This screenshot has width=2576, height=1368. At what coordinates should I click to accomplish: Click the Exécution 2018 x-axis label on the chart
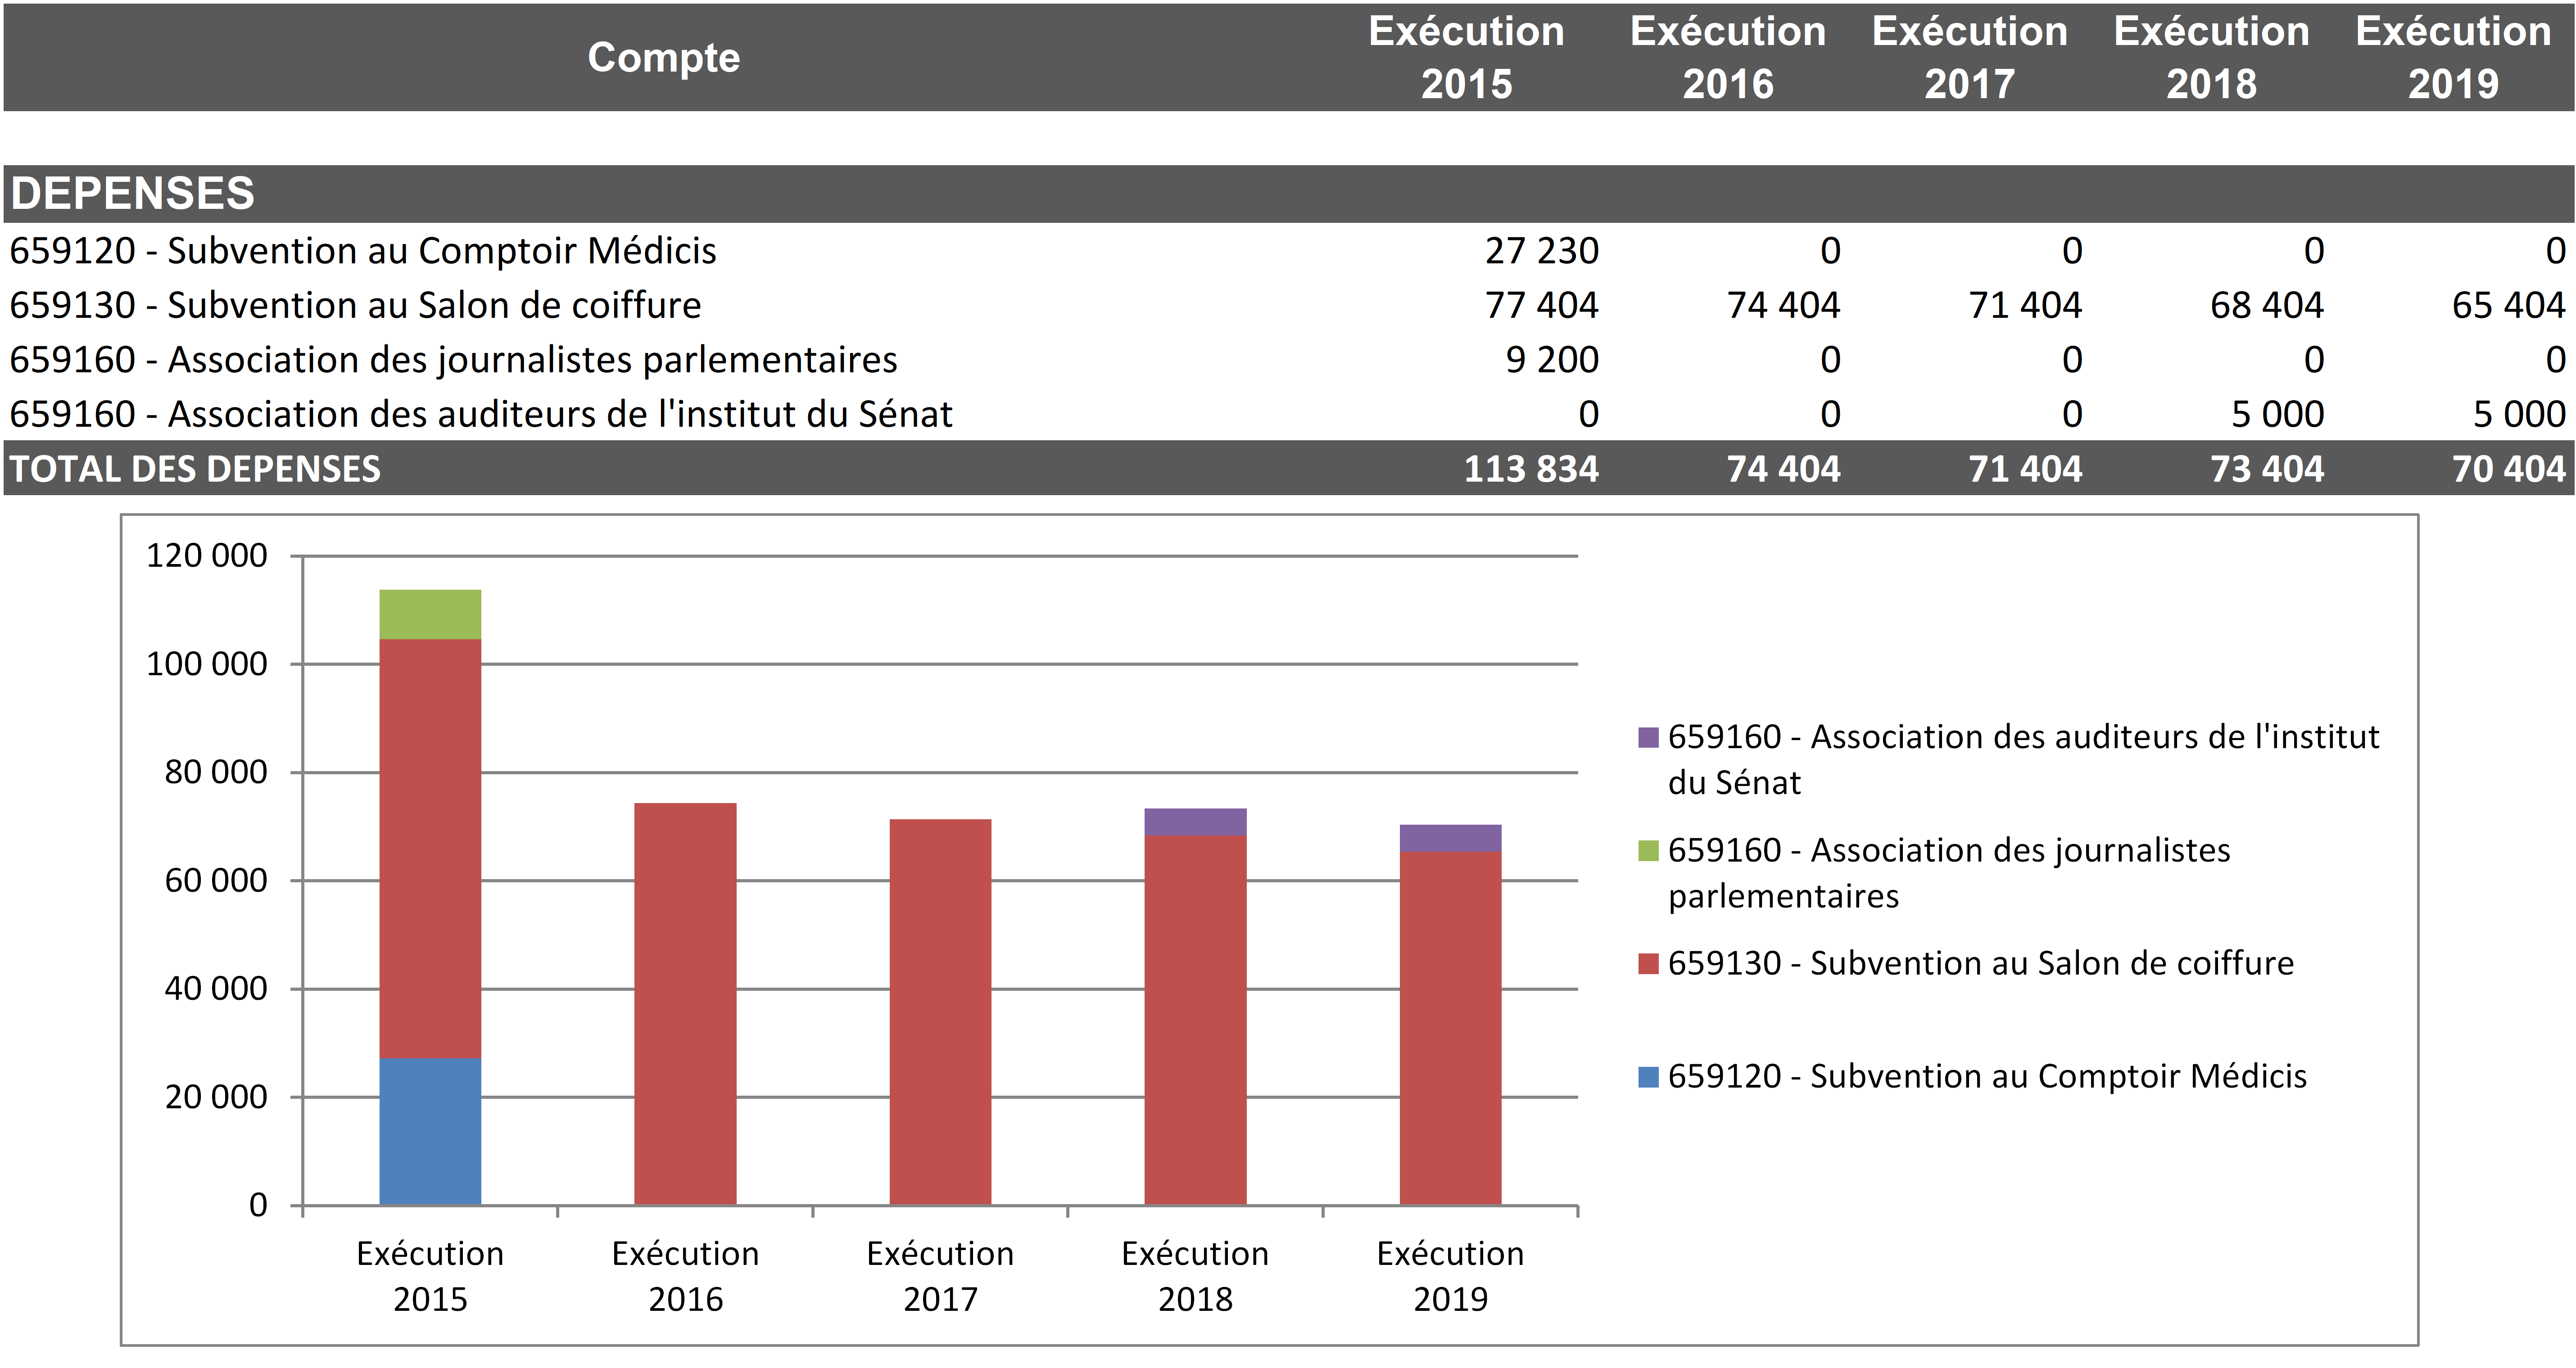point(1195,1276)
